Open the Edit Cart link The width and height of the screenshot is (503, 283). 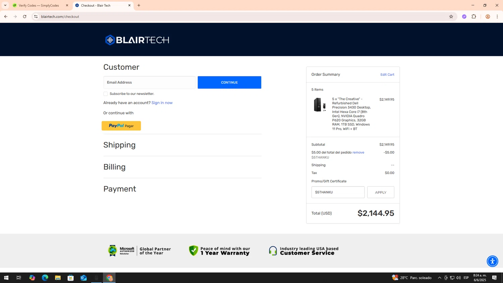click(387, 74)
